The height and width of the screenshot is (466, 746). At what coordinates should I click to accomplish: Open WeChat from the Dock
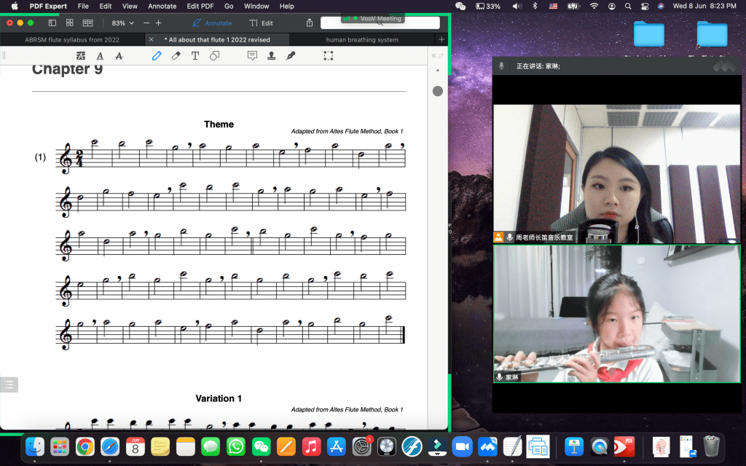click(261, 446)
